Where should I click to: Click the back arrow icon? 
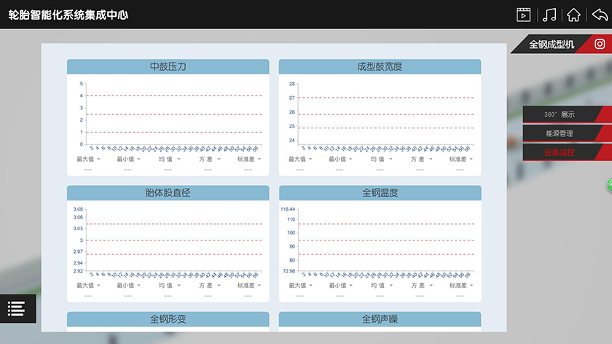598,15
